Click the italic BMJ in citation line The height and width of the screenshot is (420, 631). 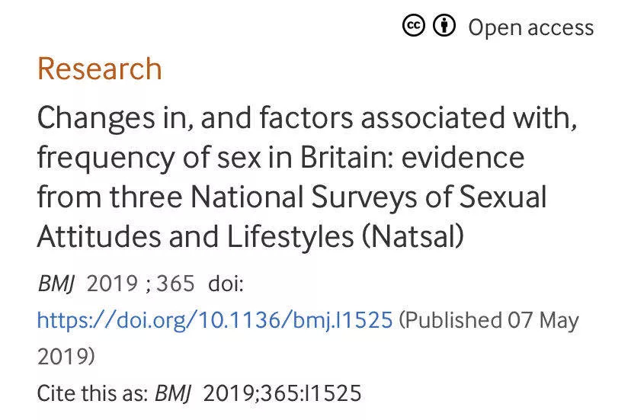tap(174, 393)
